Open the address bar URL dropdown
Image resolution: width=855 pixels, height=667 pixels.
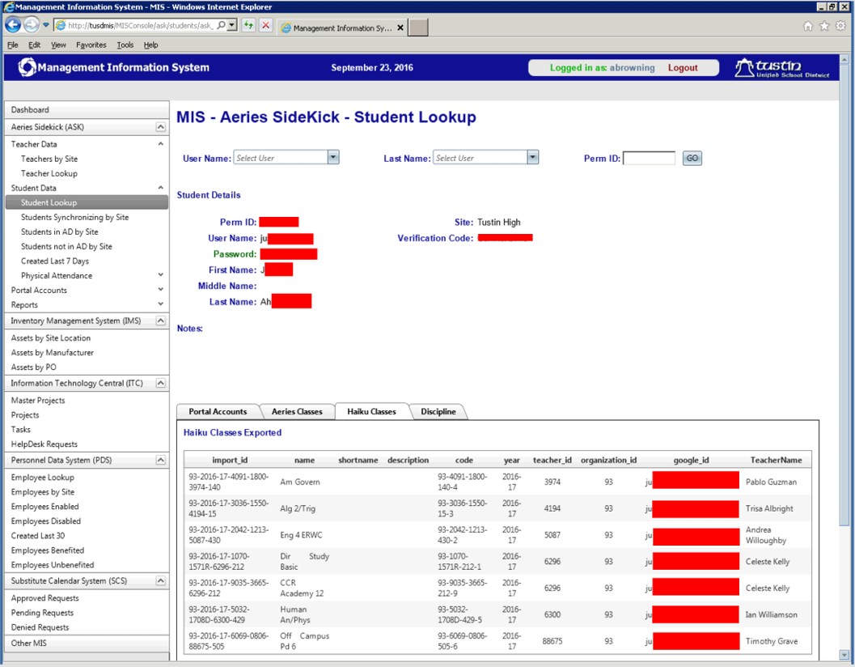[231, 25]
